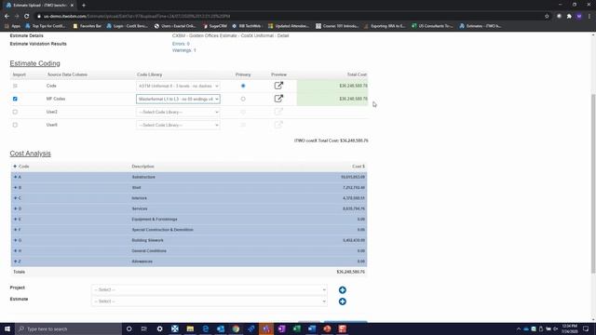Open the notification center icon

[586, 328]
